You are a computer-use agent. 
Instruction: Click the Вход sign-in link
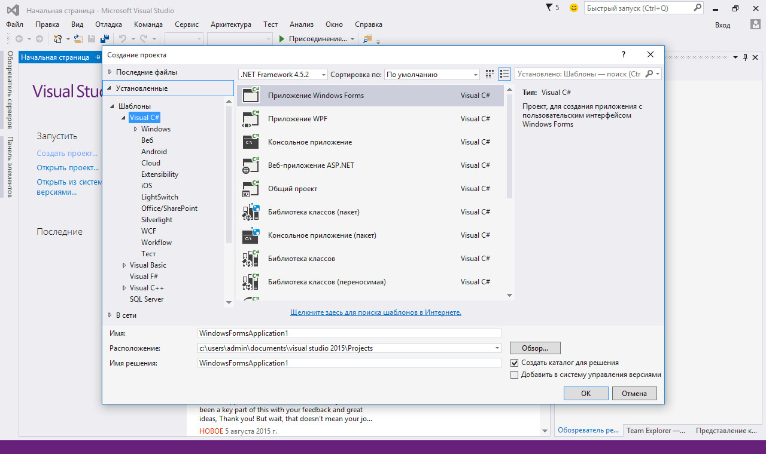tap(722, 24)
